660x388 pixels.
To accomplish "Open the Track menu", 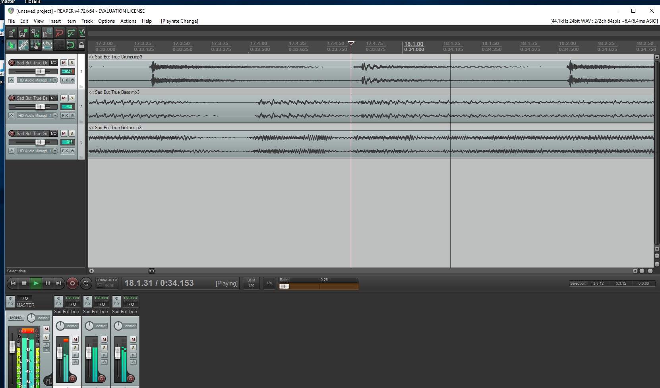I will click(87, 21).
